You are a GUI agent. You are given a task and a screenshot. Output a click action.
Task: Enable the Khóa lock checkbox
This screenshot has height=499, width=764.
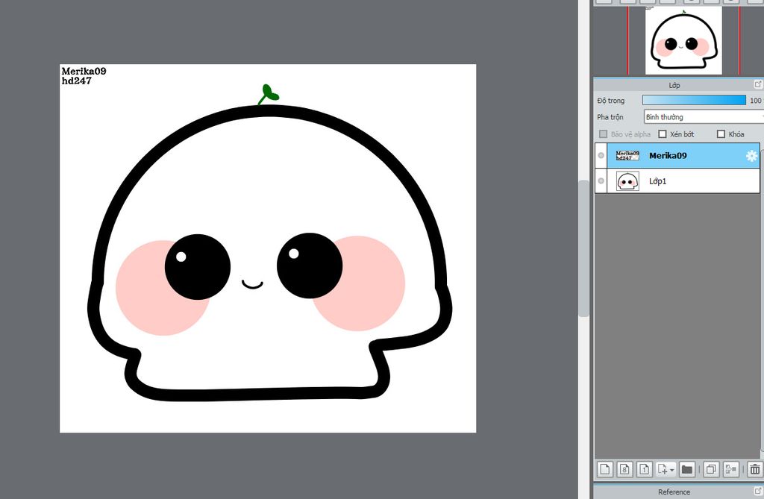coord(721,134)
